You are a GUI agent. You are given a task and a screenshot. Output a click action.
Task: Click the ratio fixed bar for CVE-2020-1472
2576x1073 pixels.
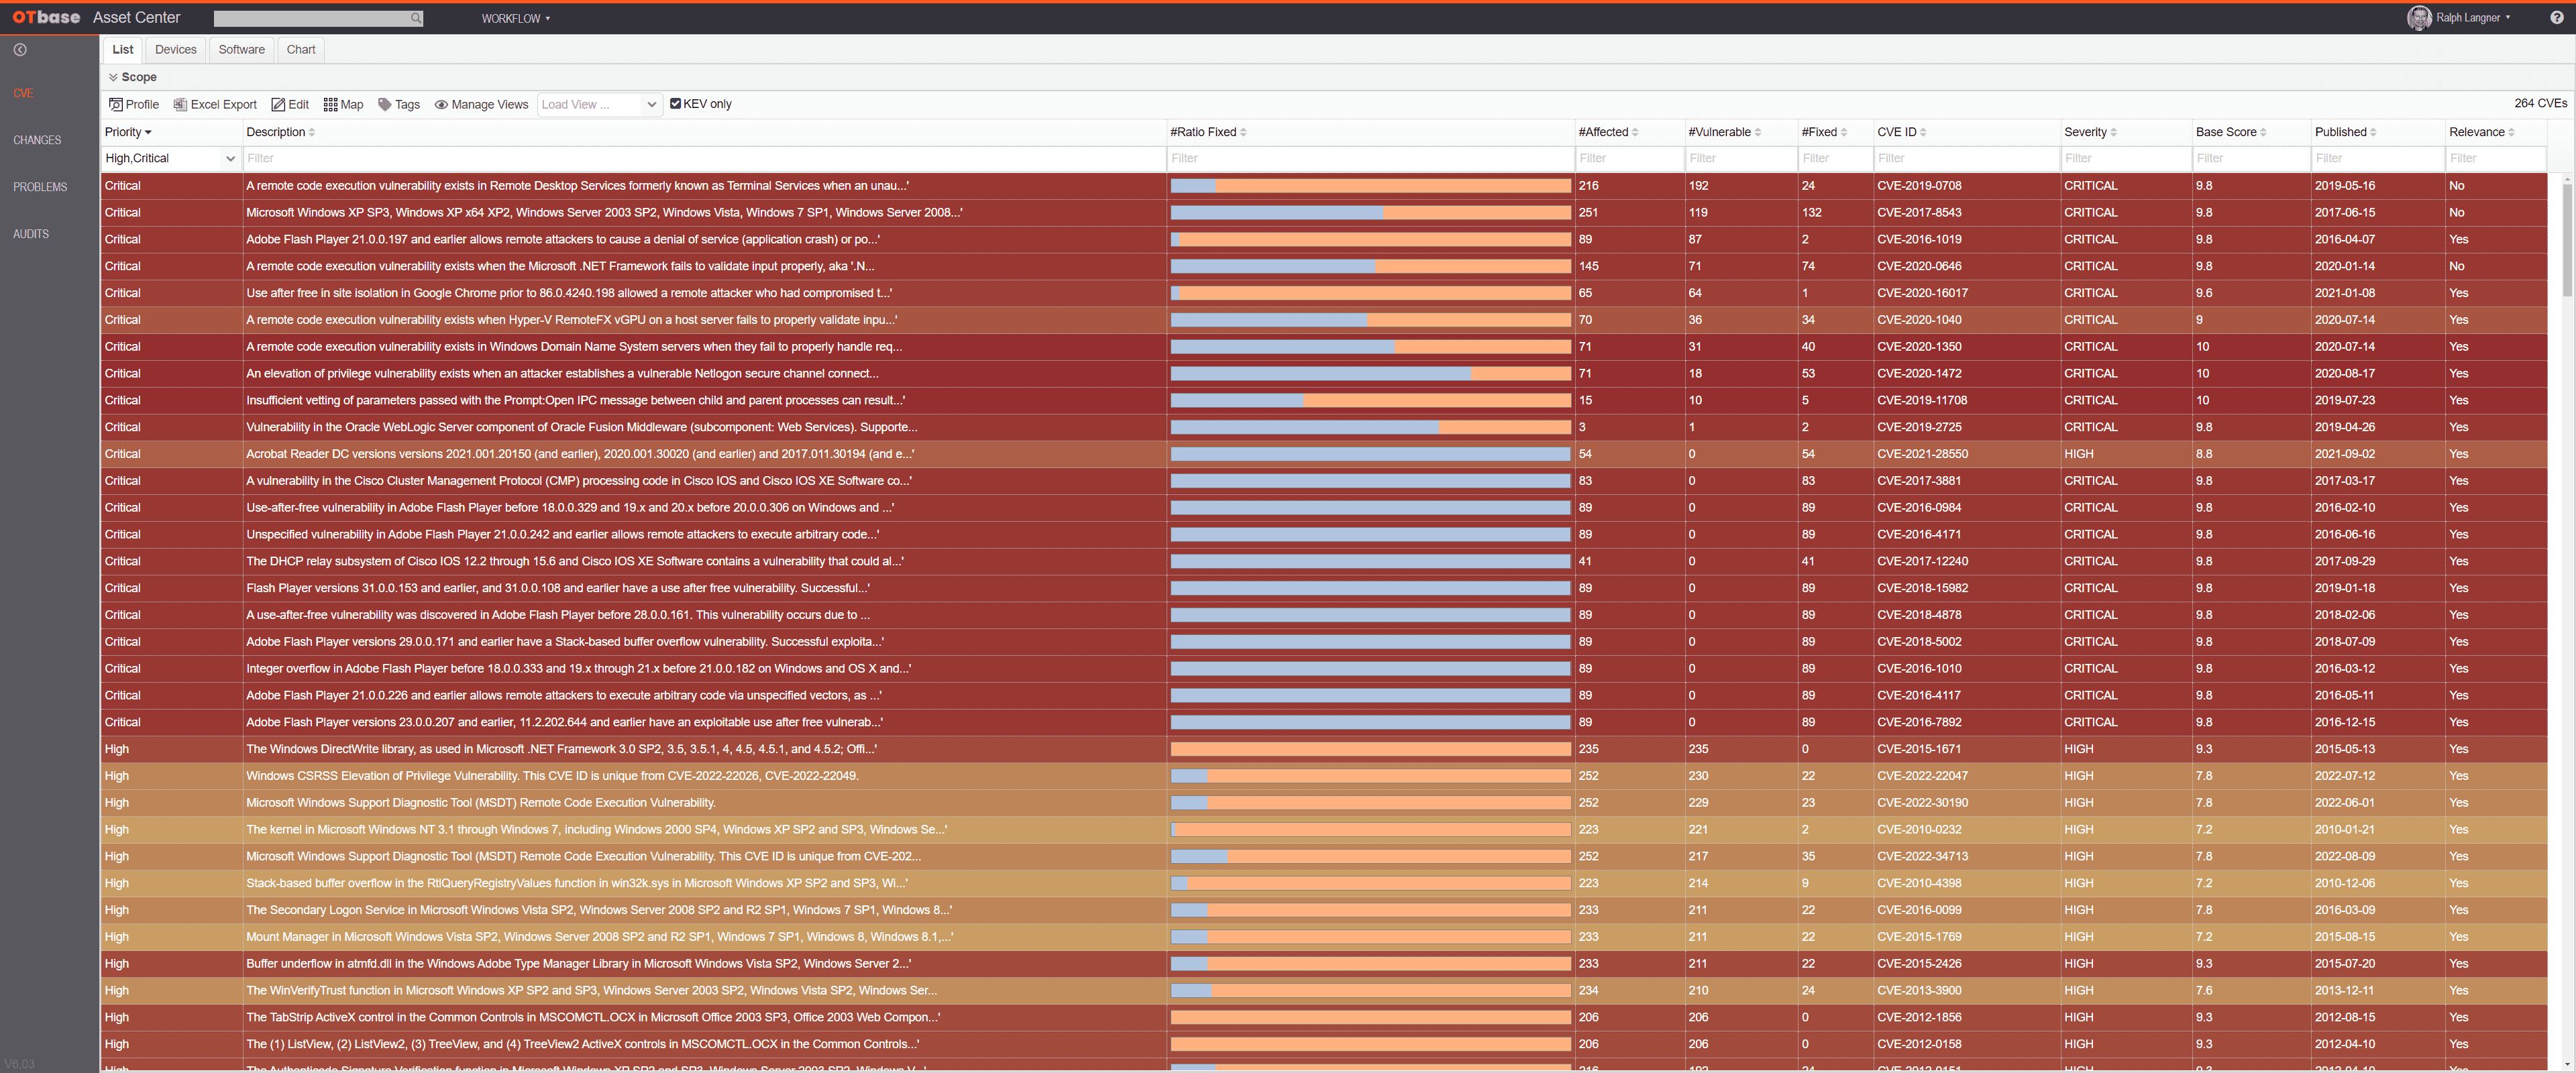(1370, 373)
